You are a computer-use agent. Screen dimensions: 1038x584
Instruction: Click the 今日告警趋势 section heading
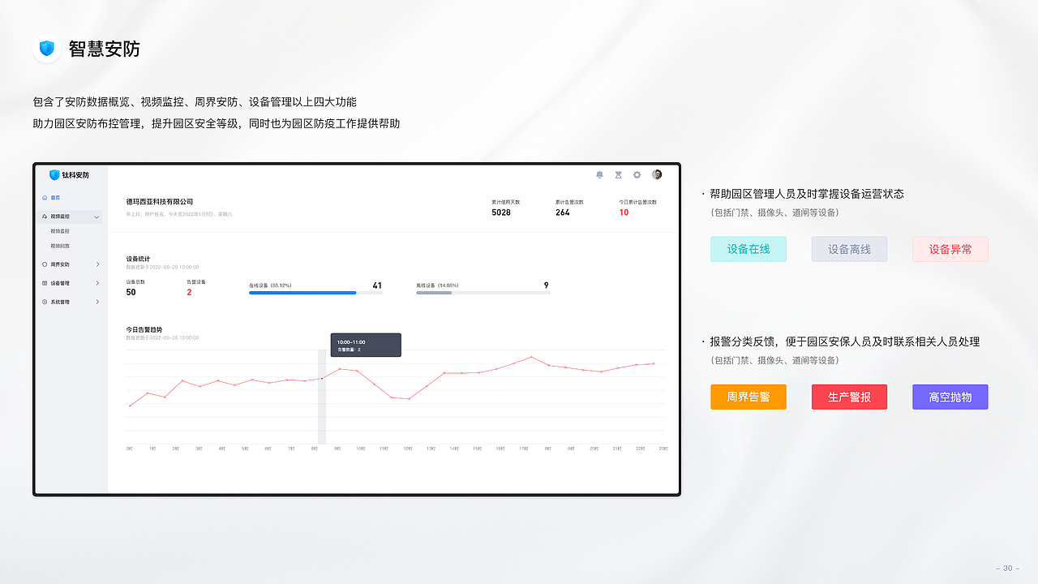(x=144, y=330)
